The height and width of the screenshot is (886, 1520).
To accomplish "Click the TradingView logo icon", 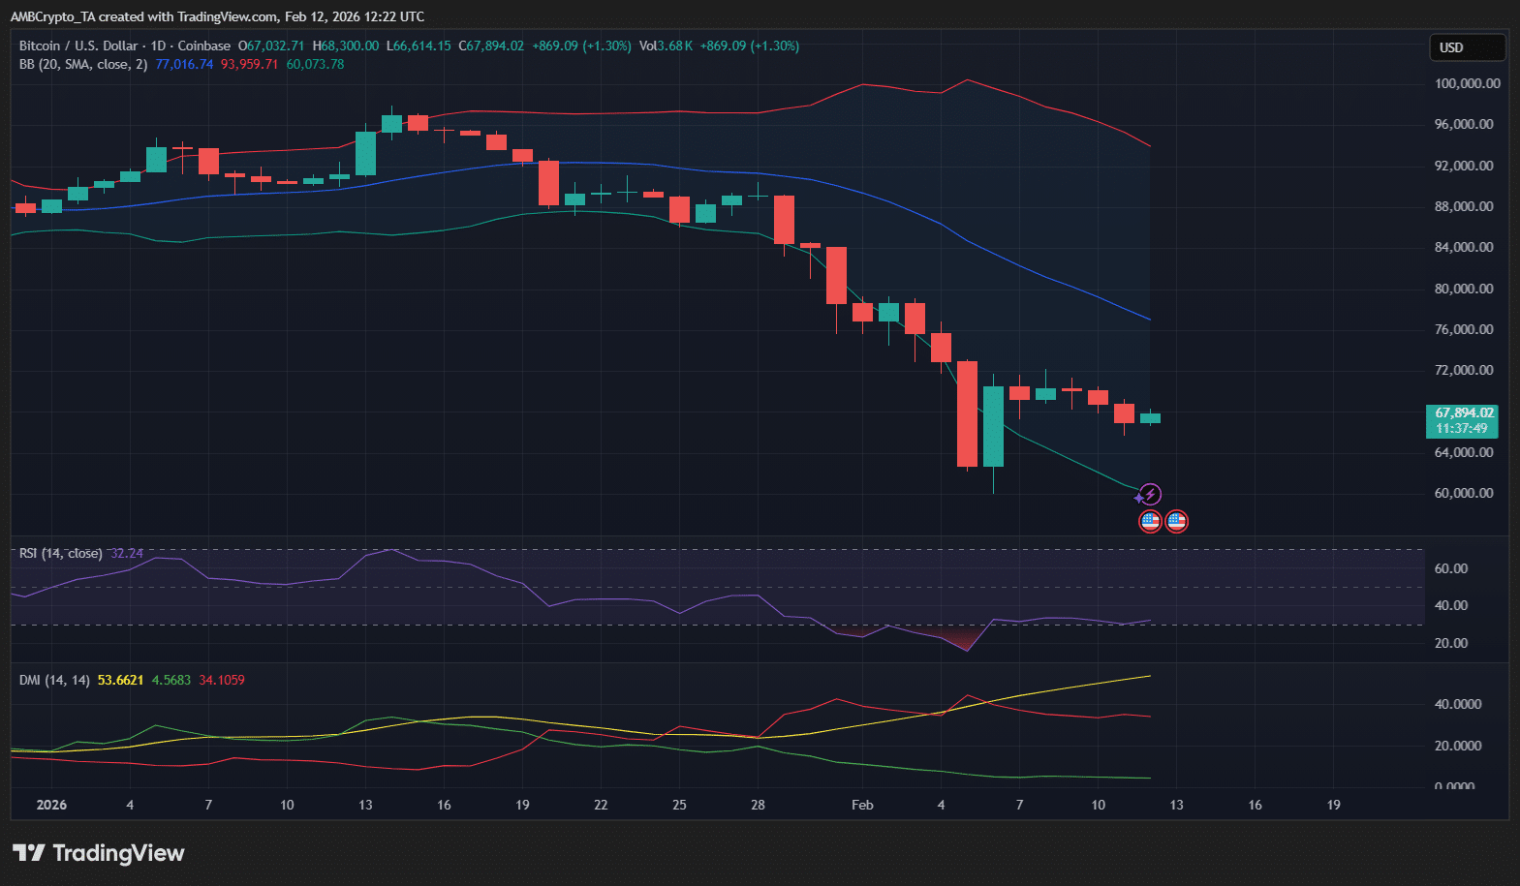I will click(x=28, y=853).
